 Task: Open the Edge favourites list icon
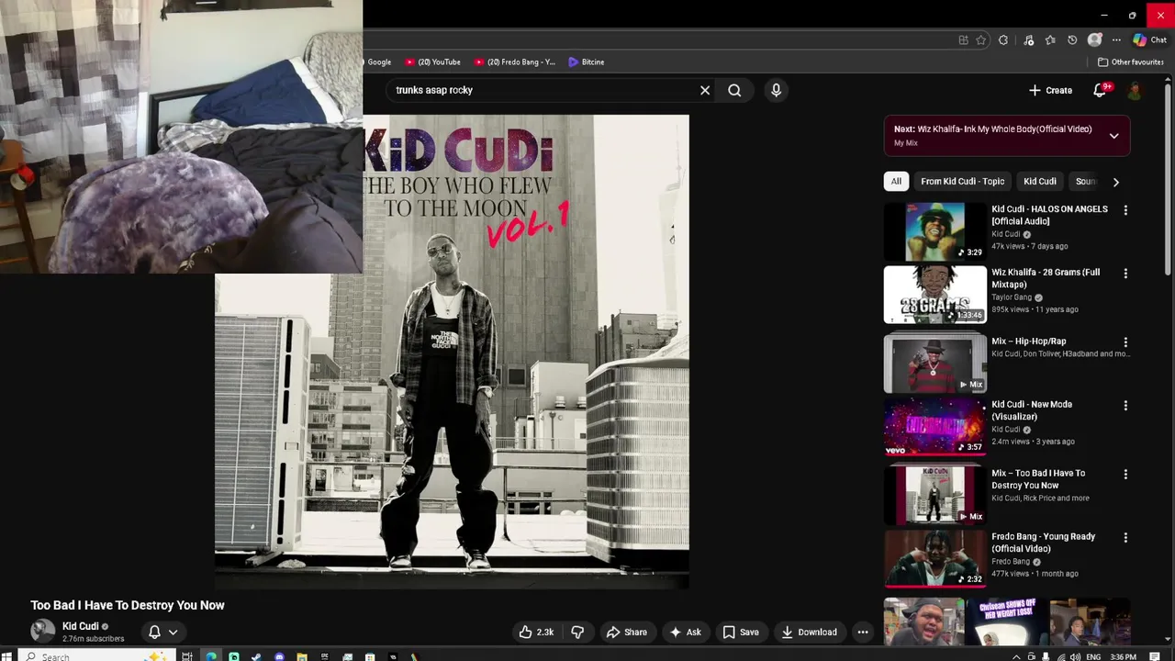pyautogui.click(x=1050, y=39)
